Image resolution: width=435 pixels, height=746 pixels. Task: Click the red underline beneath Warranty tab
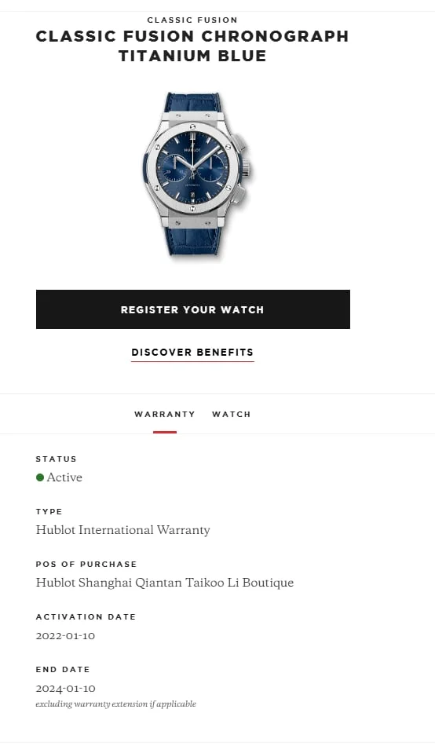[x=165, y=432]
